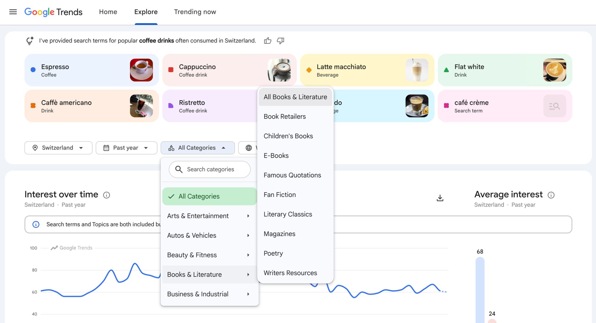Click the AI suggestion sparkle bulb icon
This screenshot has height=323, width=596.
30,41
